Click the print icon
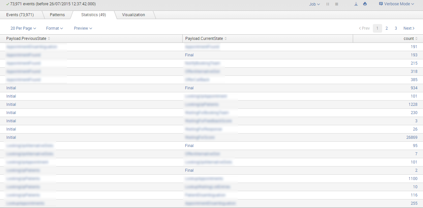 [x=365, y=4]
